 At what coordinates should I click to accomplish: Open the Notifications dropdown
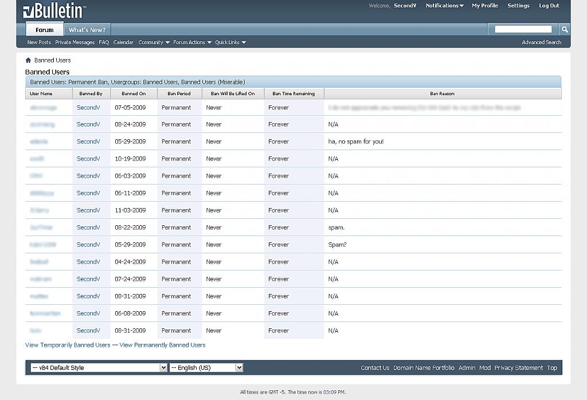pyautogui.click(x=444, y=6)
